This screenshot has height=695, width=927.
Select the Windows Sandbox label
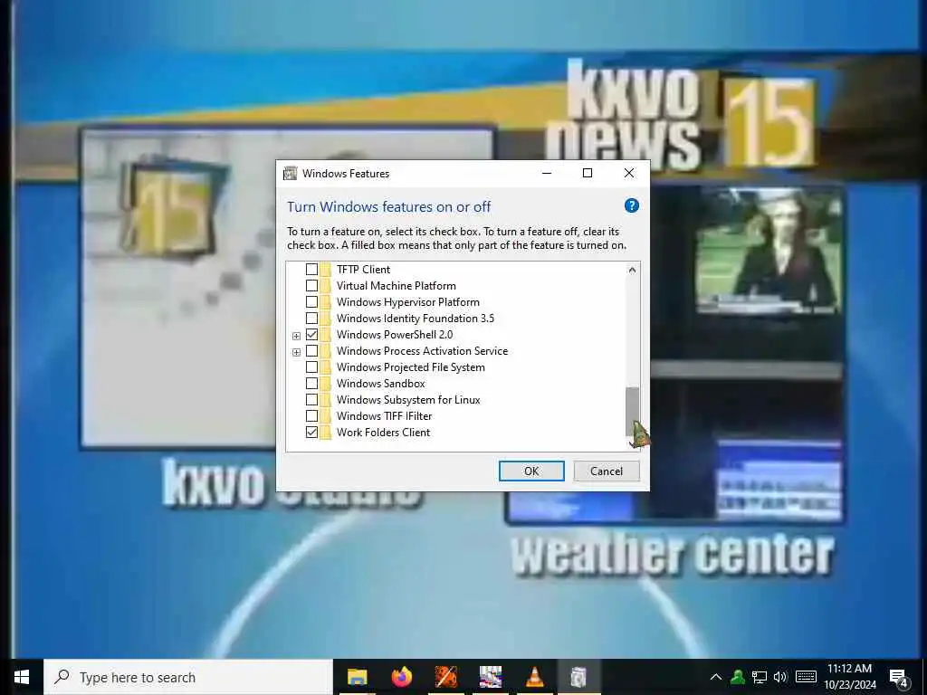(x=381, y=384)
